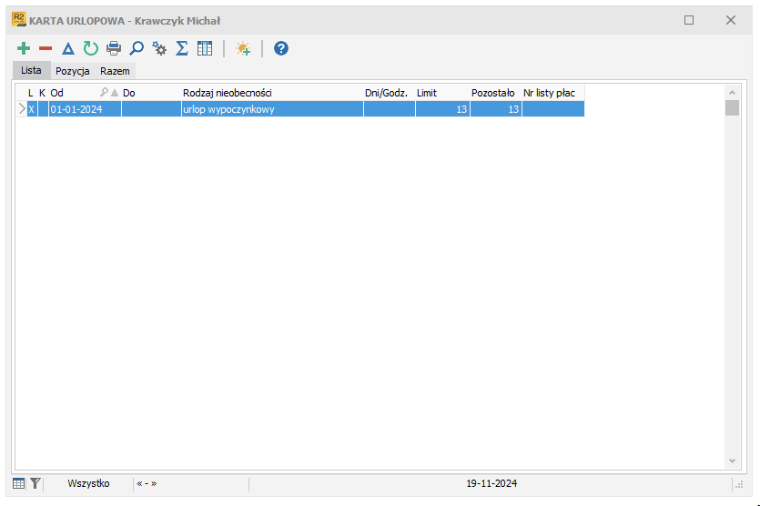Image resolution: width=760 pixels, height=506 pixels.
Task: Click the scrollbar up arrow
Action: coord(733,92)
